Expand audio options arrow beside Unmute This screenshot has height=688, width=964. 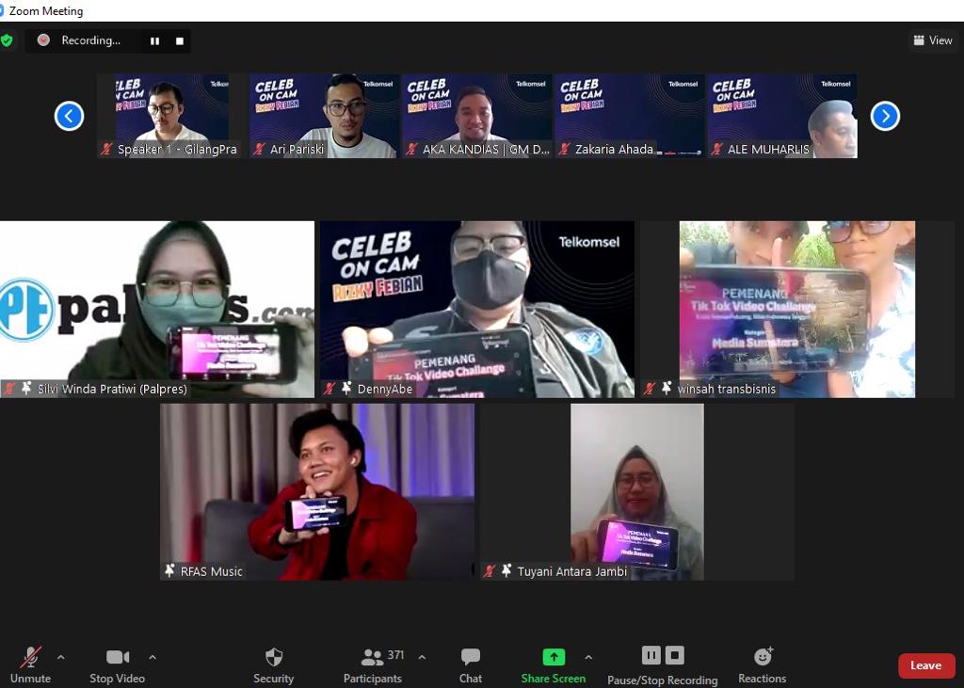[x=61, y=657]
